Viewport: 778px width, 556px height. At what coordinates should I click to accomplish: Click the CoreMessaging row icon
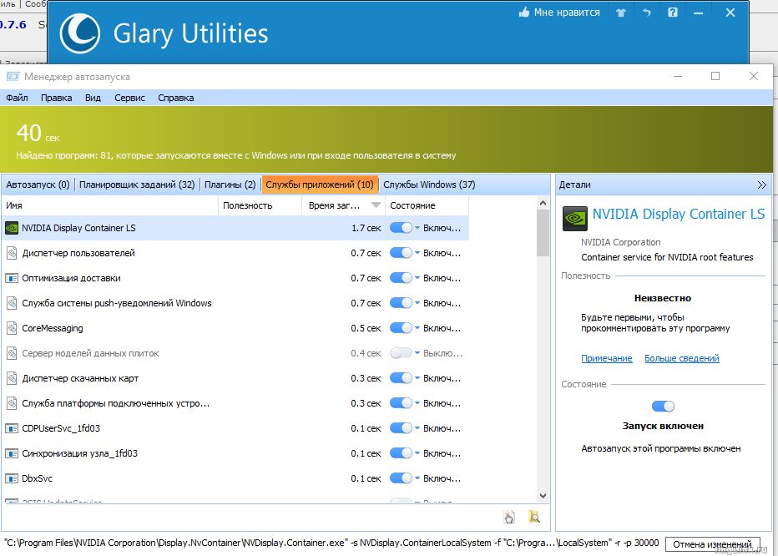click(12, 328)
